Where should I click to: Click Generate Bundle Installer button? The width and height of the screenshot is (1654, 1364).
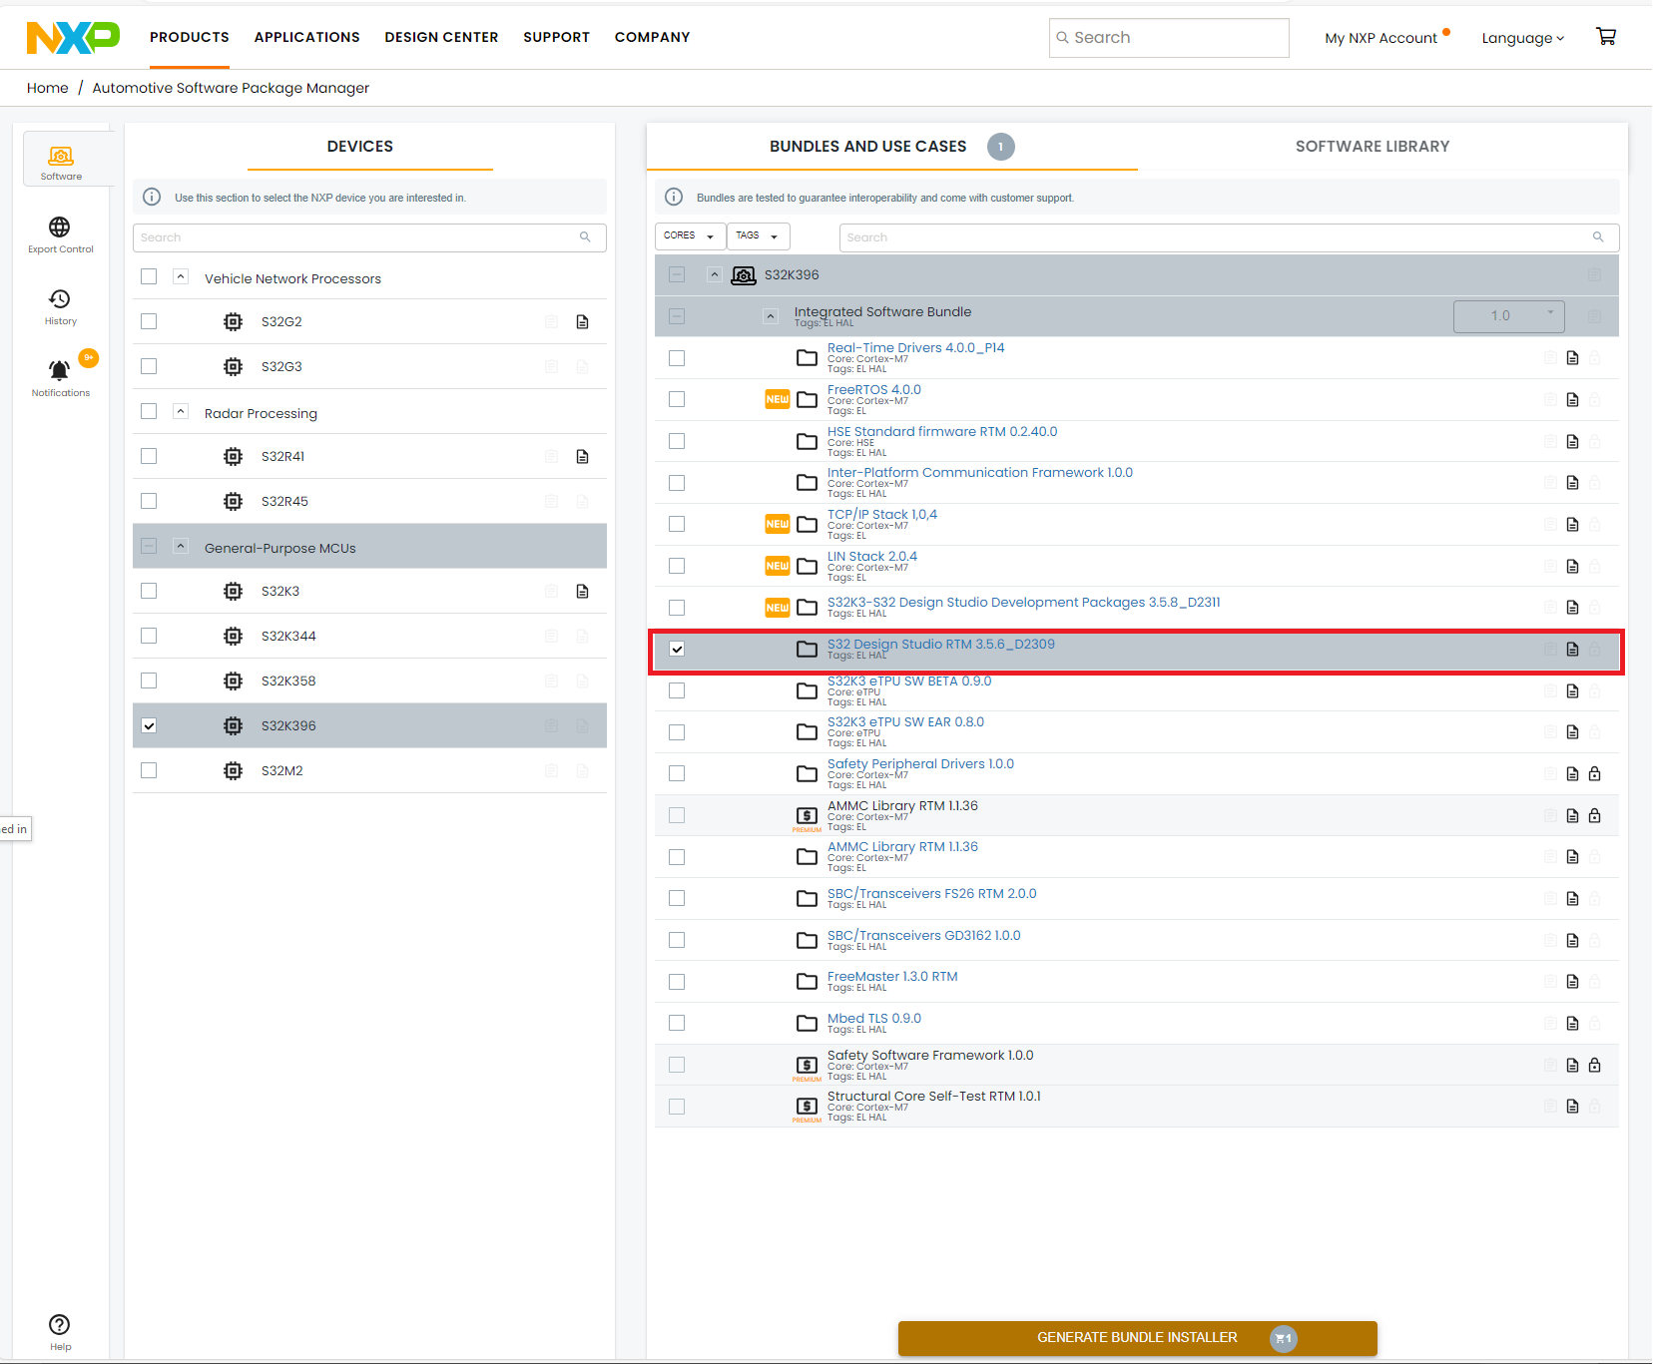click(x=1137, y=1338)
